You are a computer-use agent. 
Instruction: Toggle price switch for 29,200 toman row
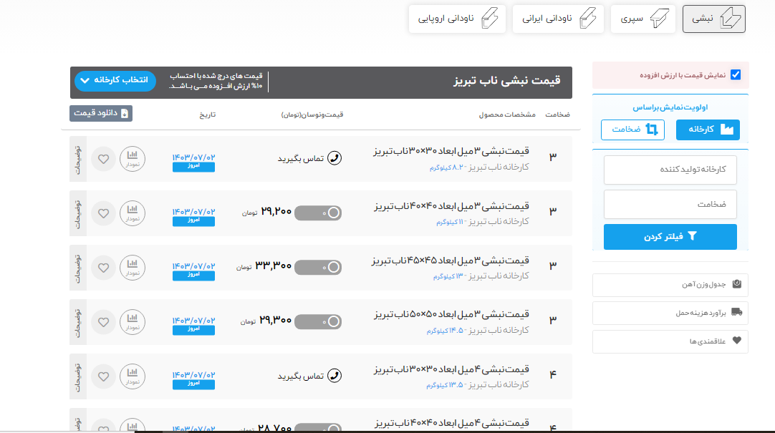(x=318, y=213)
